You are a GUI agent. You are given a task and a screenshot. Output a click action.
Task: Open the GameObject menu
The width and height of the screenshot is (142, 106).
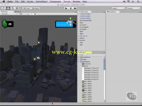(42, 1)
